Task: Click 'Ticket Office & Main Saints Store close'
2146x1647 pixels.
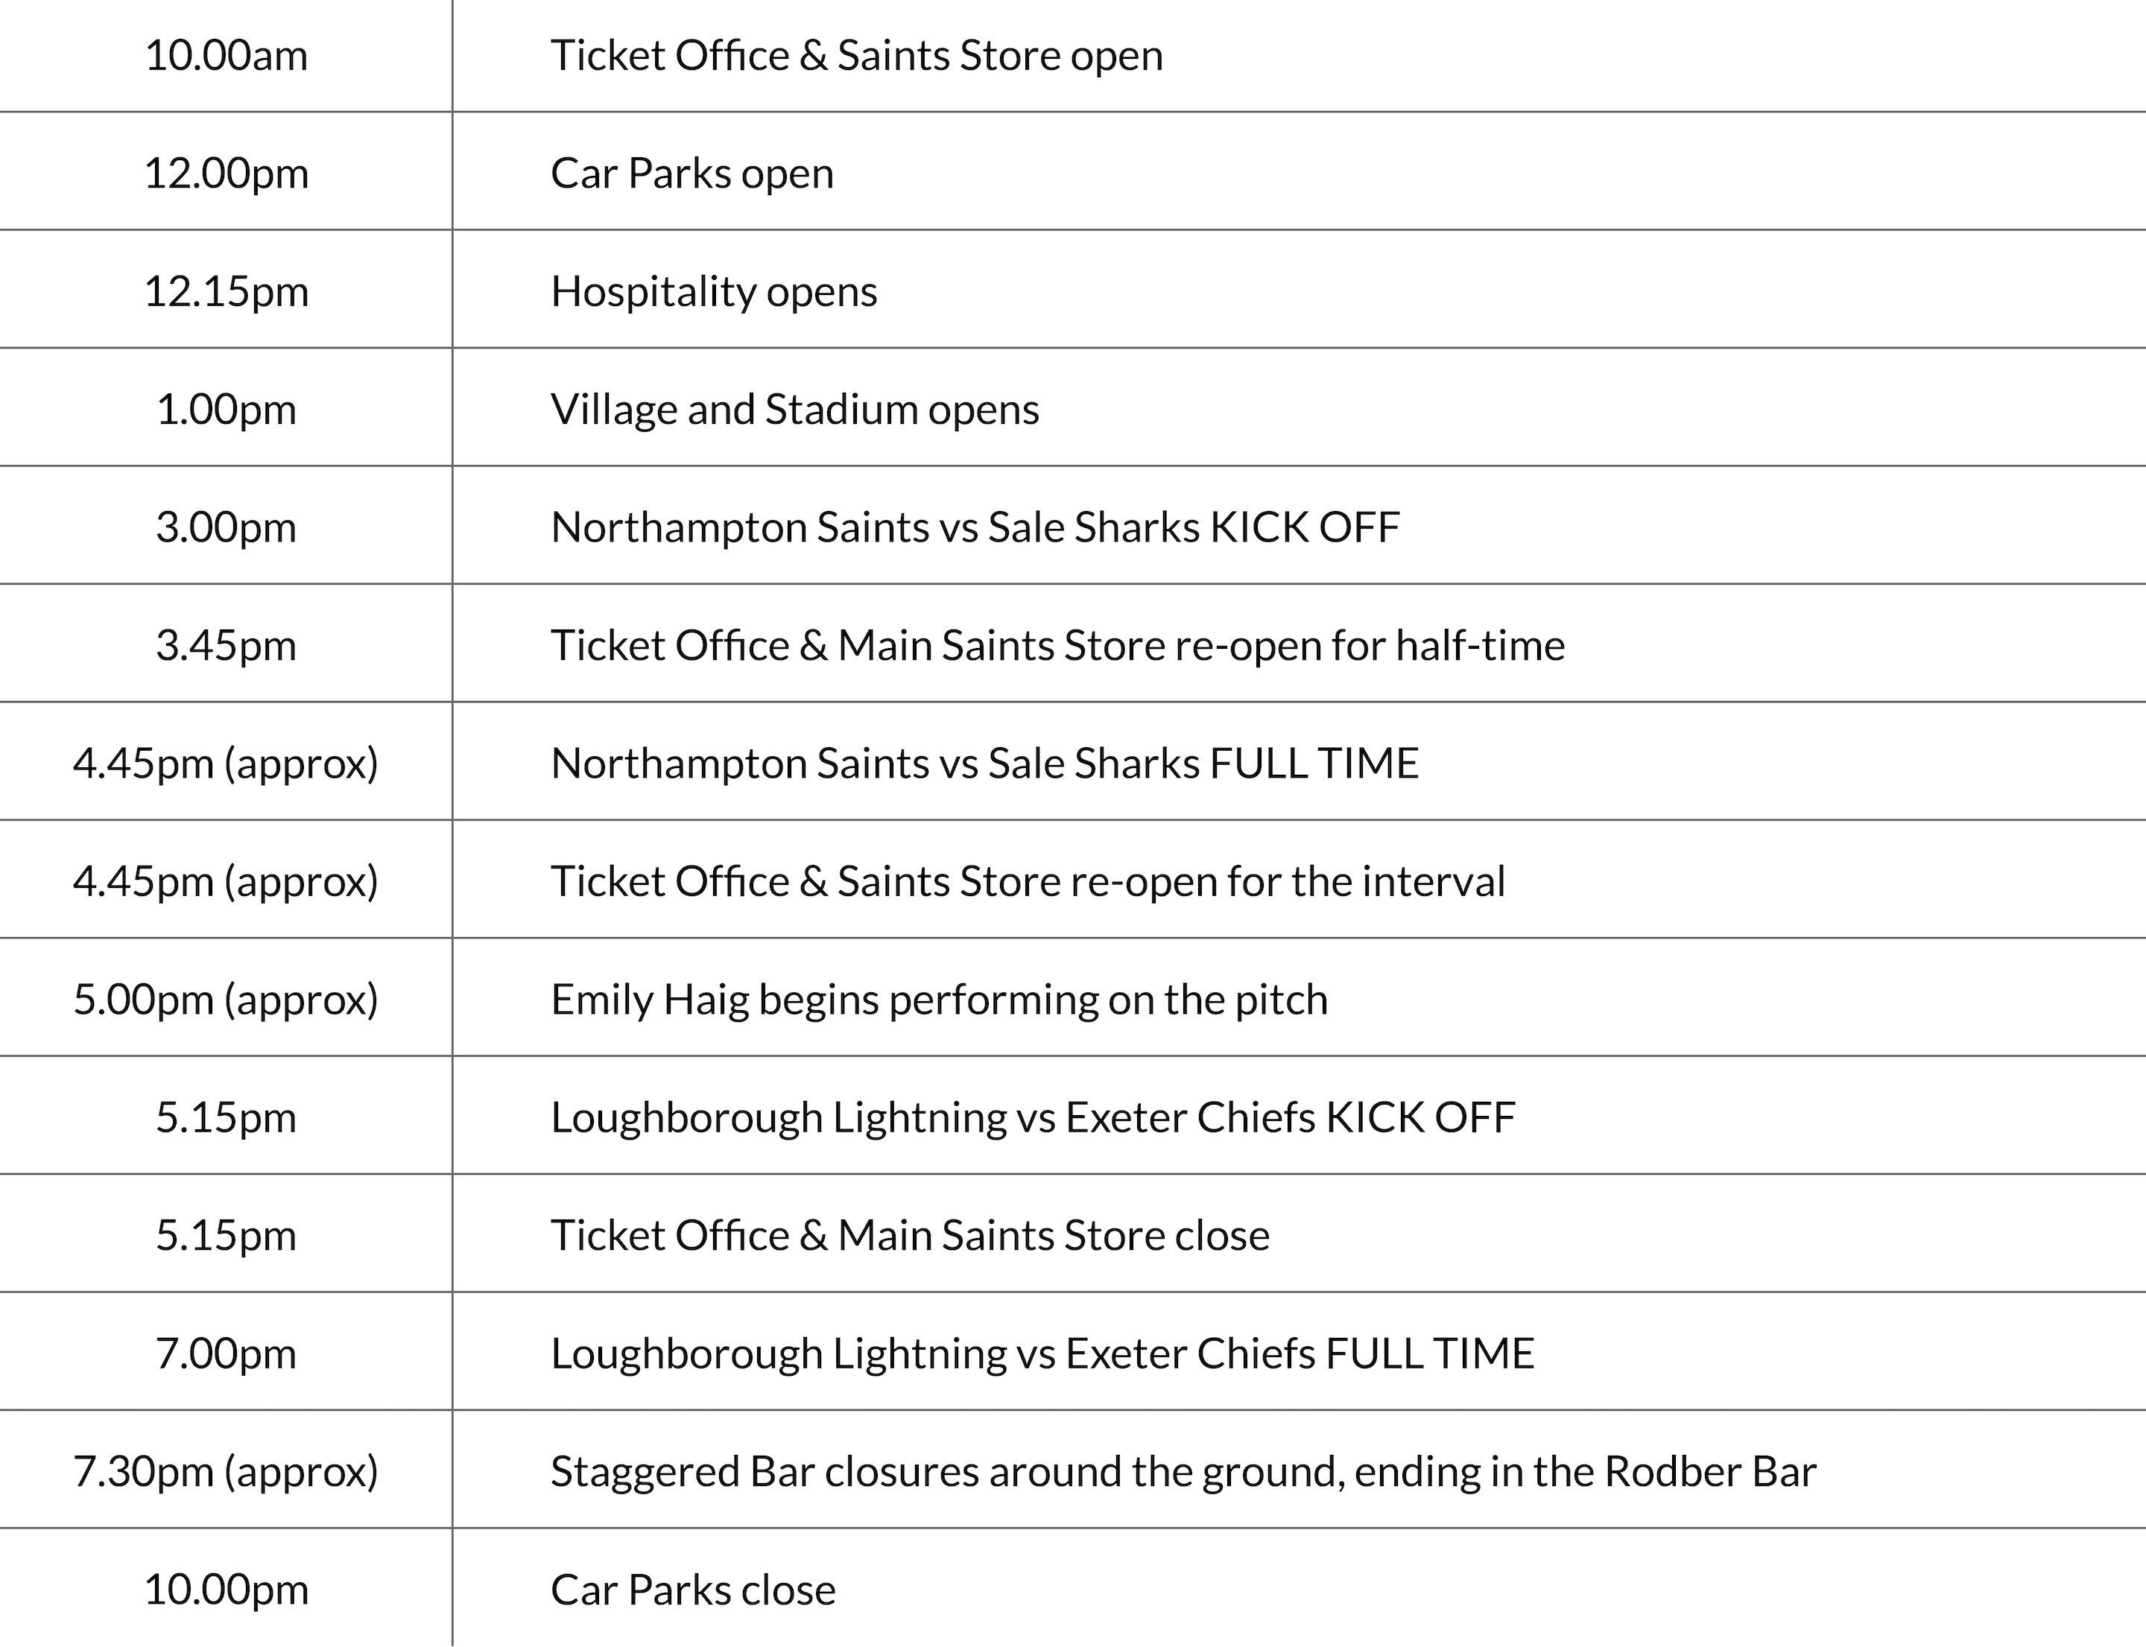Action: point(909,1235)
